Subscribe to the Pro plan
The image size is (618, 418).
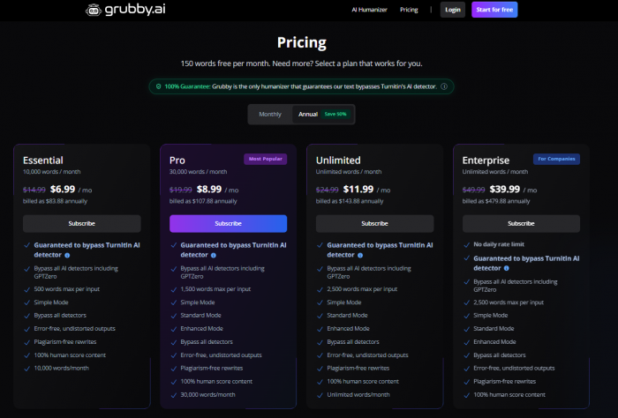pyautogui.click(x=228, y=223)
